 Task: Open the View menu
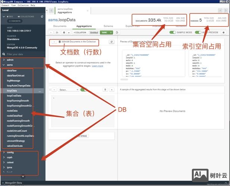tap(13, 5)
